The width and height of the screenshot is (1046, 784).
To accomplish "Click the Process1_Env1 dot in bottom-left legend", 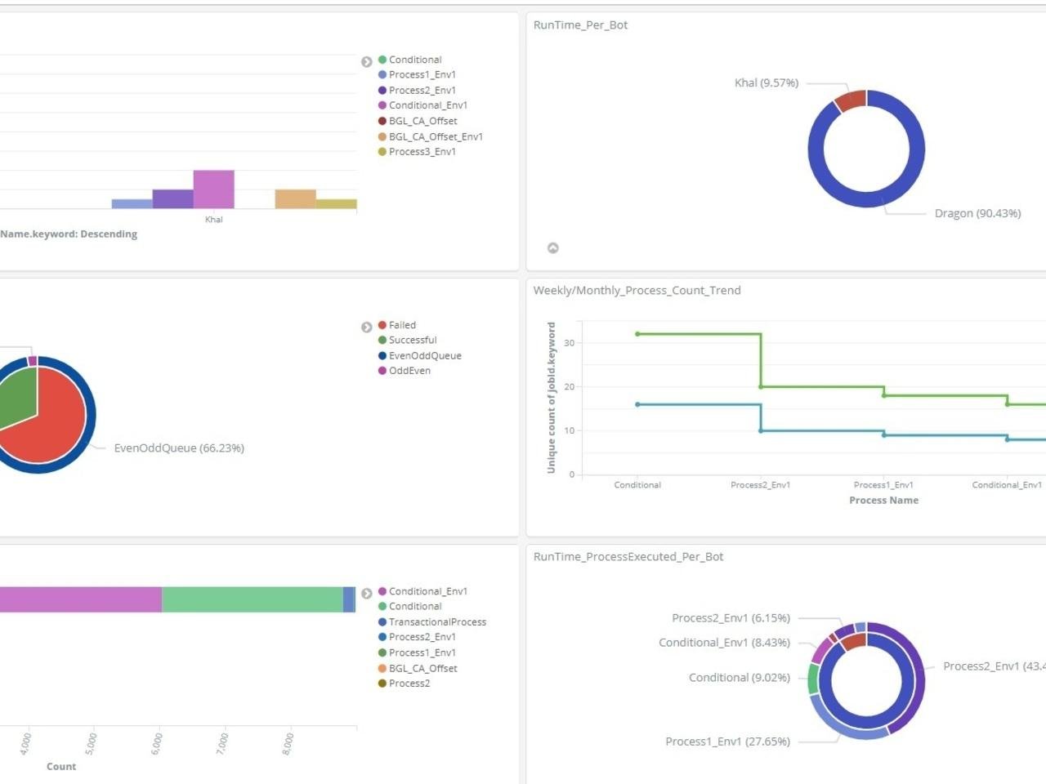I will pyautogui.click(x=382, y=652).
